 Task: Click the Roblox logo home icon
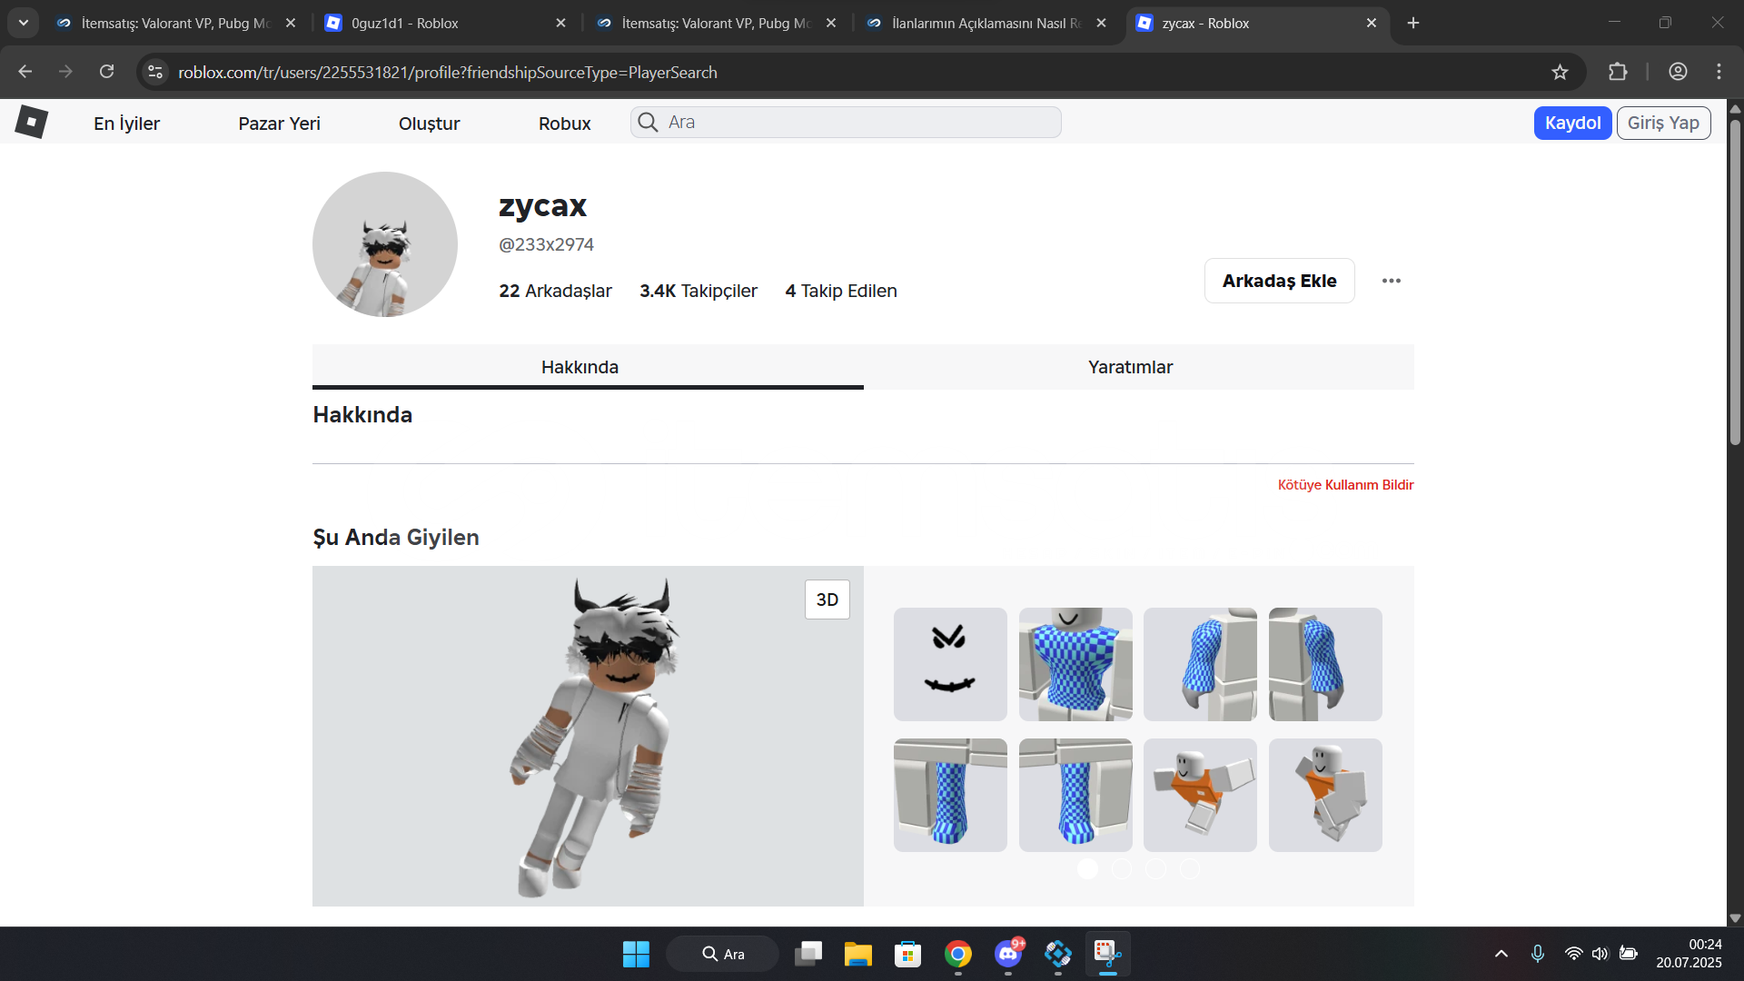point(31,122)
